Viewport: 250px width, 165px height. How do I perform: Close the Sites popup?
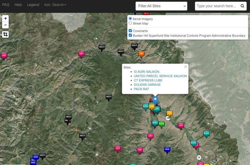coord(185,67)
